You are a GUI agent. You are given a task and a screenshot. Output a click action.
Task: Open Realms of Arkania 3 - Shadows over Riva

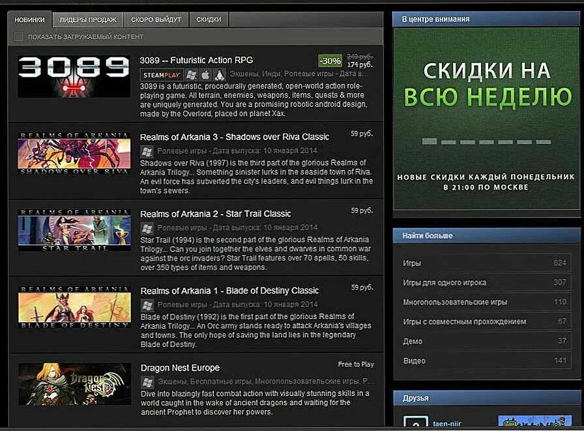(235, 137)
